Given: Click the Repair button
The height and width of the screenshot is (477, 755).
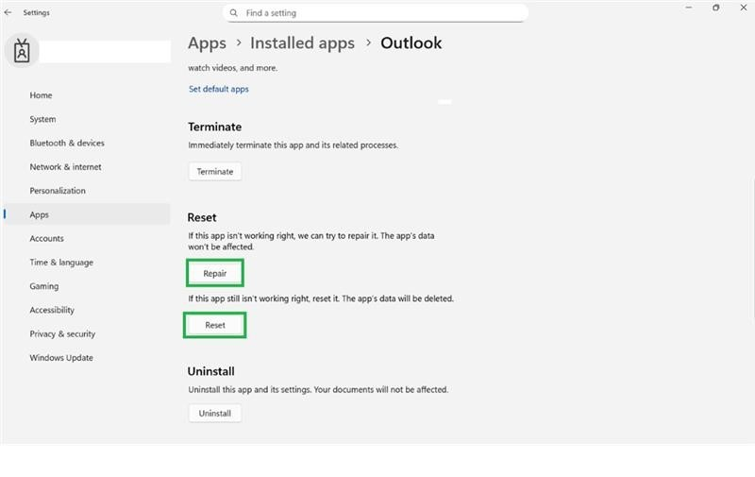Looking at the screenshot, I should tap(215, 273).
